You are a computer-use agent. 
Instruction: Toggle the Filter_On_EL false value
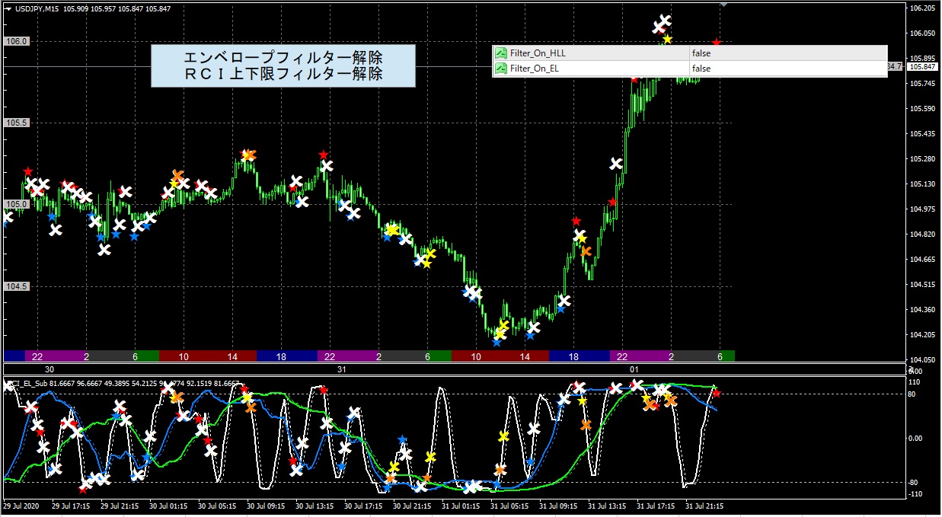[x=701, y=69]
